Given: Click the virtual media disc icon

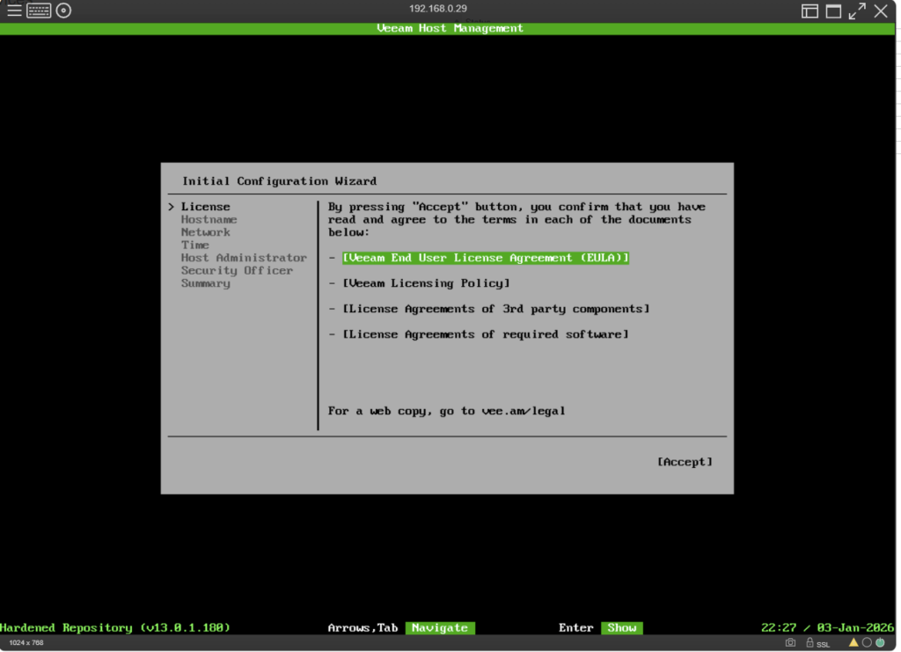Looking at the screenshot, I should 63,11.
